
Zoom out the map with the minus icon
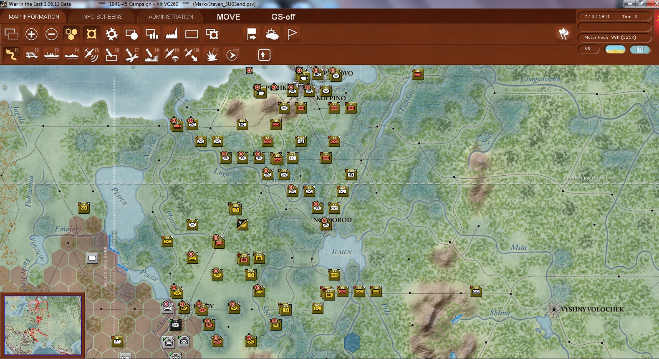51,34
